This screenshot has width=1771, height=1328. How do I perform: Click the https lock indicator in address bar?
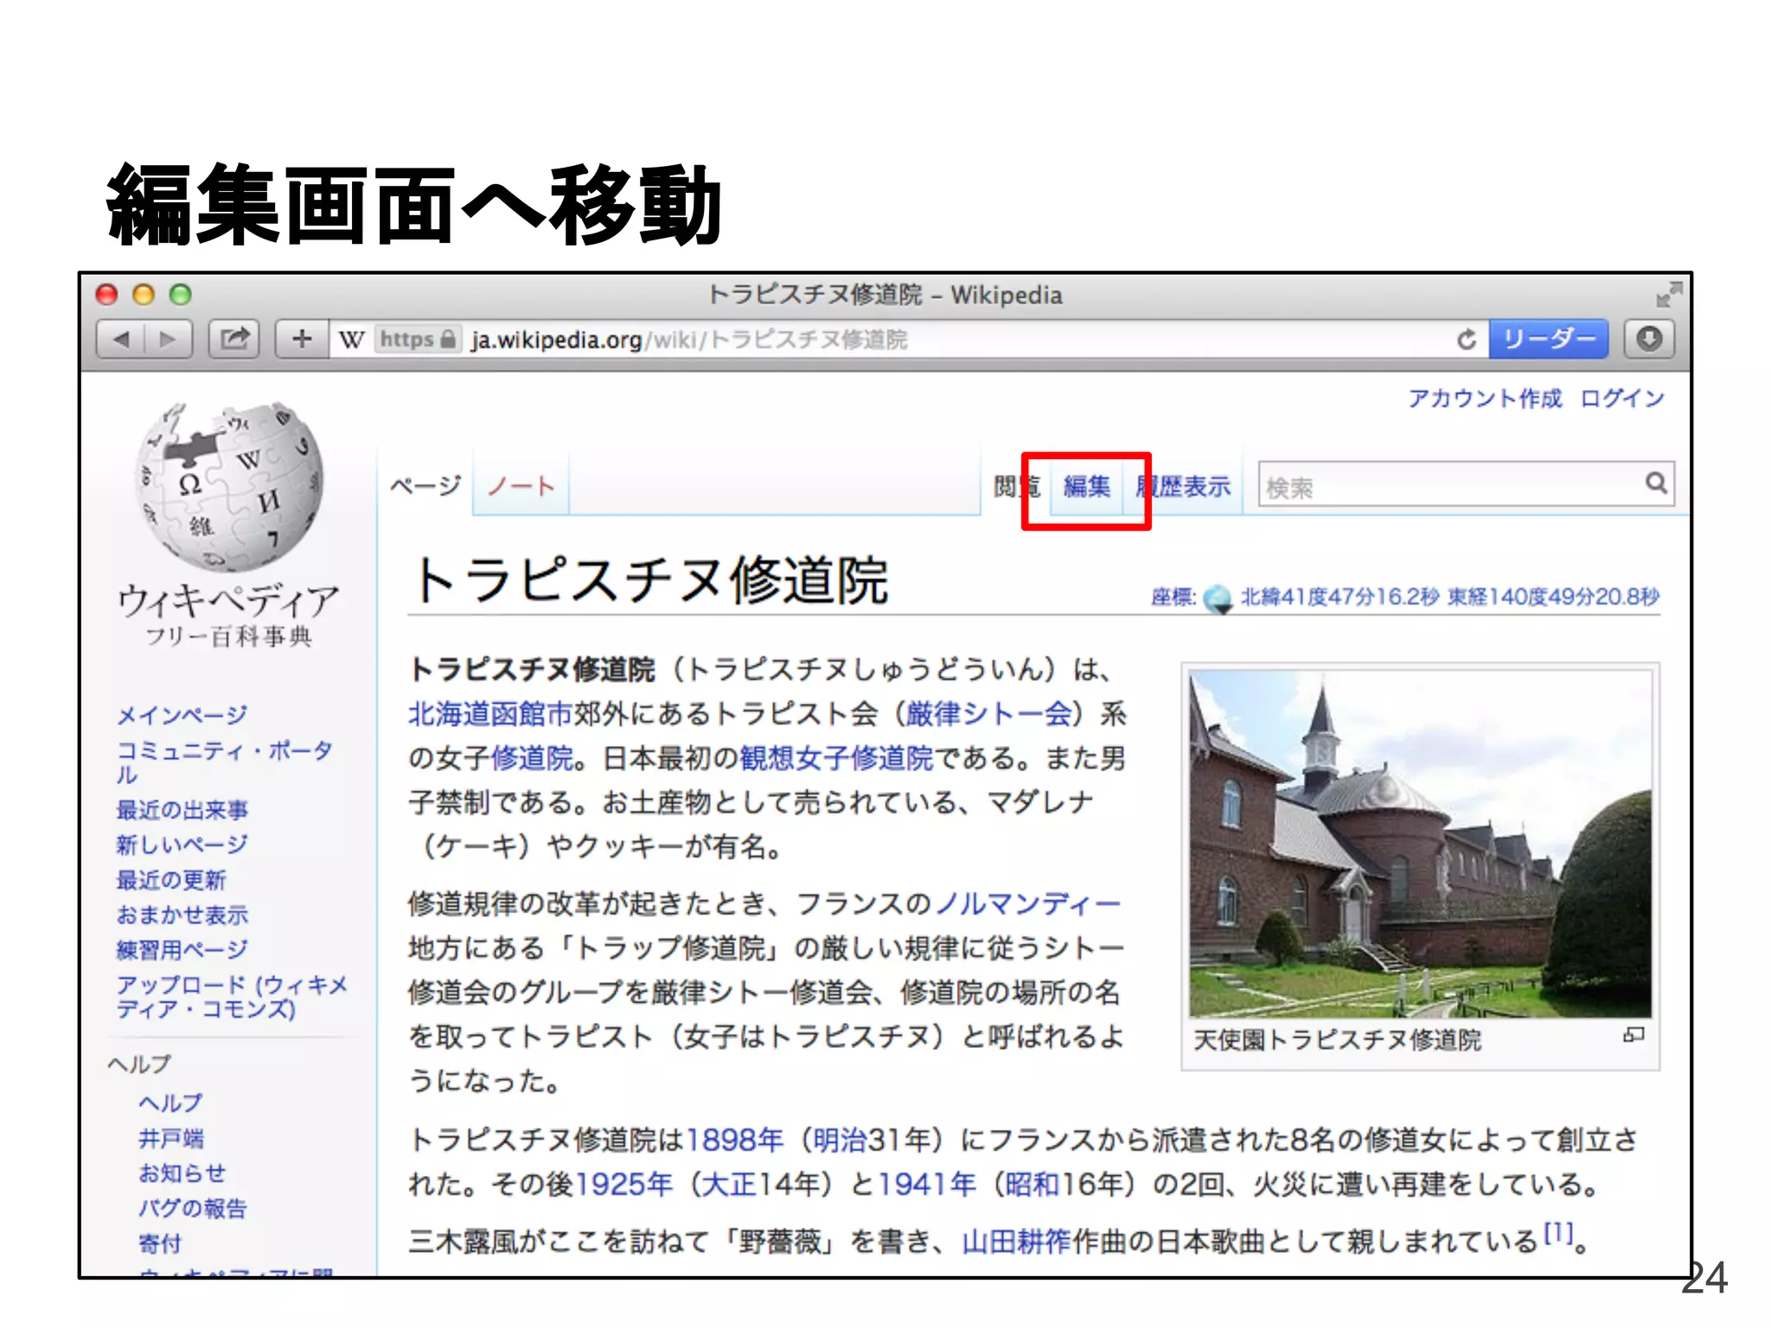pyautogui.click(x=419, y=340)
